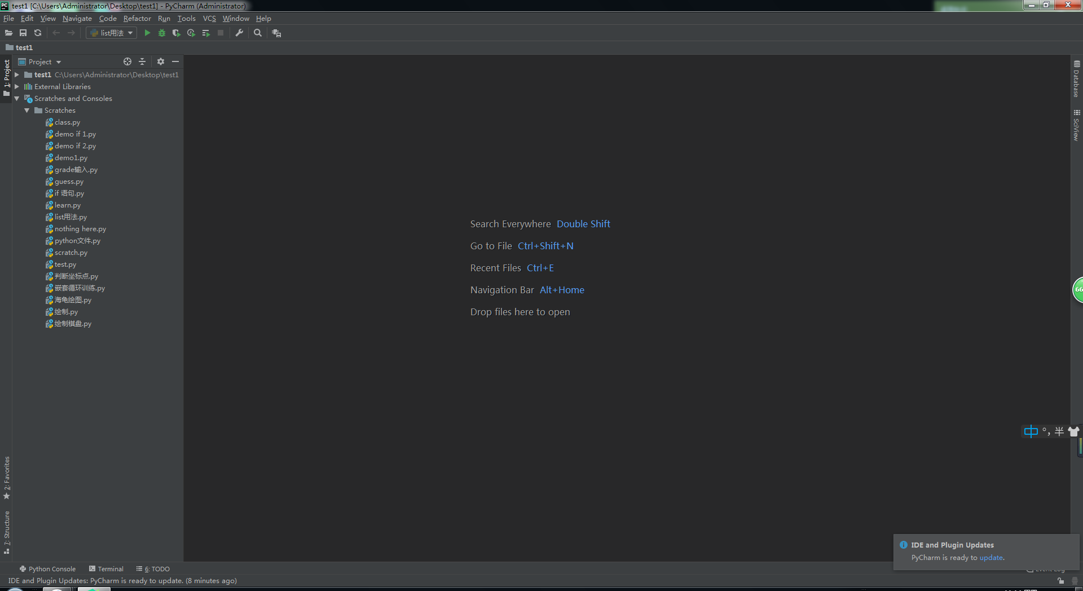Click the IME shirt skin icon

click(x=1073, y=431)
